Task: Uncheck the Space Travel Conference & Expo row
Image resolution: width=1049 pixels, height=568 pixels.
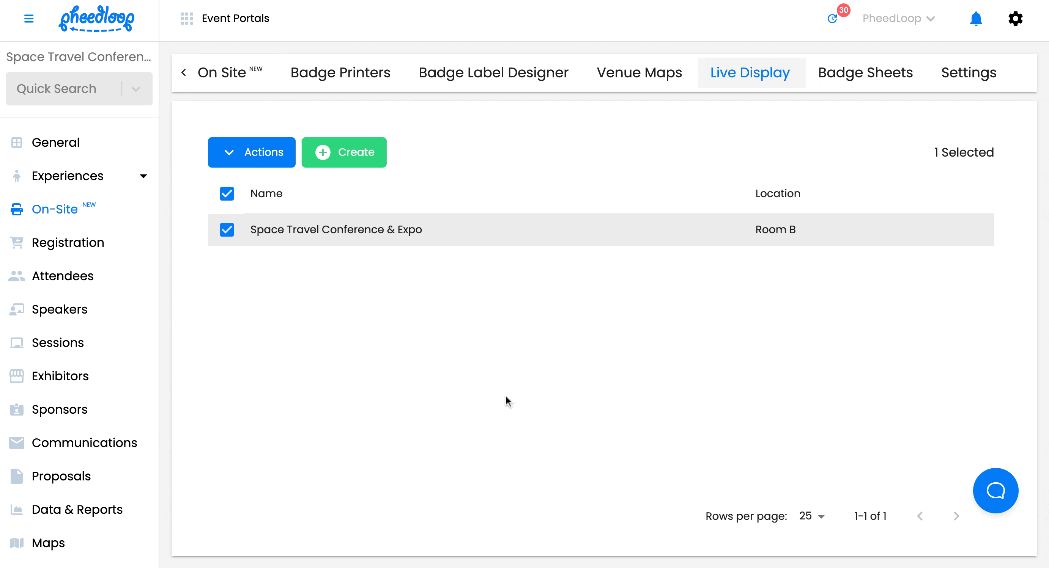Action: (227, 229)
